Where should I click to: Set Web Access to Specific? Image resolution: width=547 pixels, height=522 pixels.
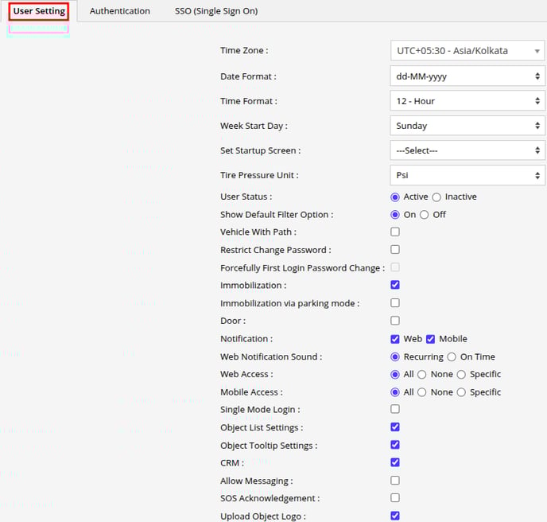[x=461, y=374]
